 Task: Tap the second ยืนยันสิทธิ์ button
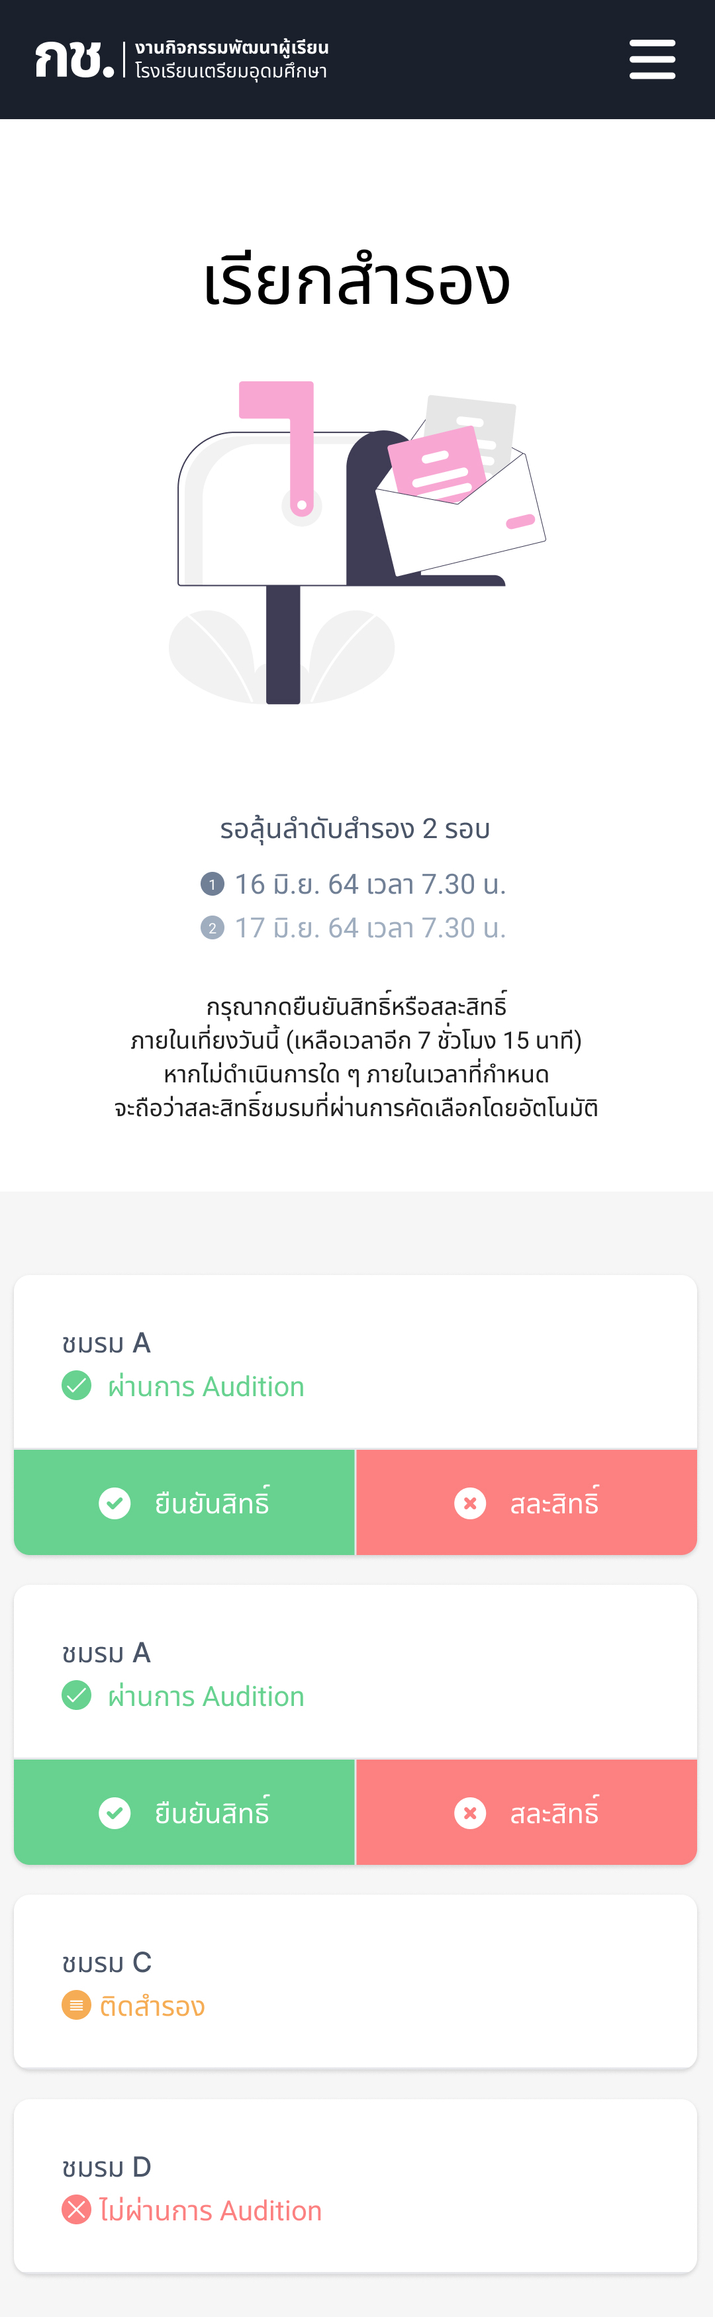pos(184,1811)
